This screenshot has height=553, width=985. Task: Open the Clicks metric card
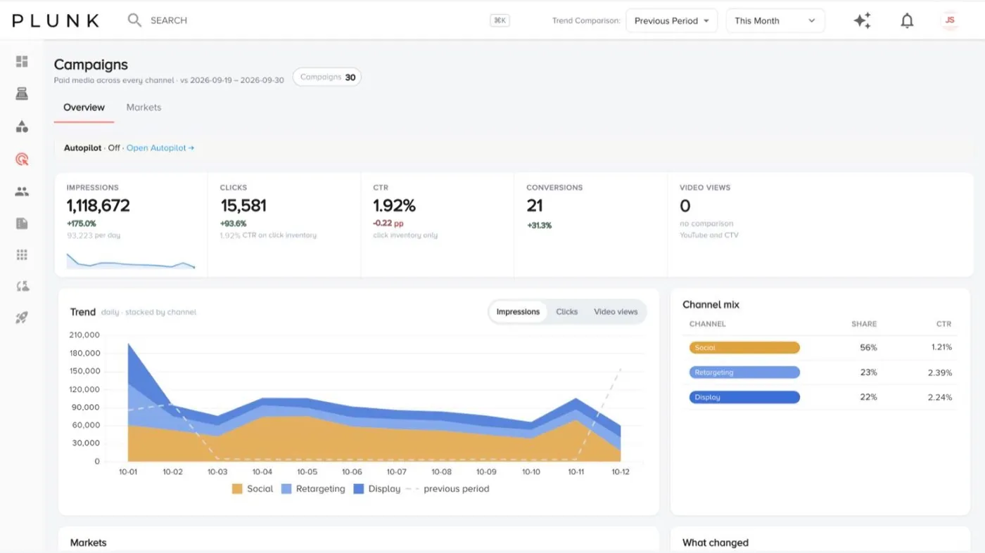[284, 225]
